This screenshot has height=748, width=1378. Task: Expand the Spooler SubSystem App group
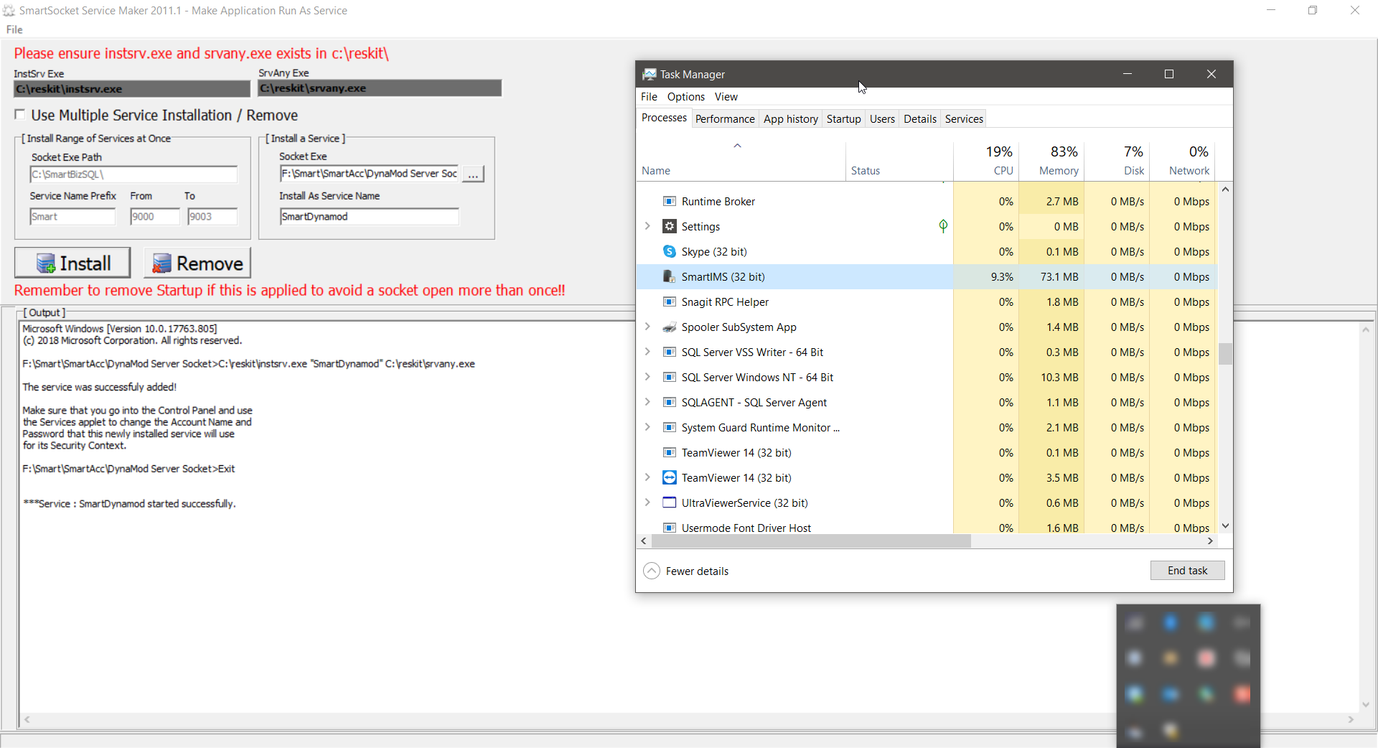[647, 327]
